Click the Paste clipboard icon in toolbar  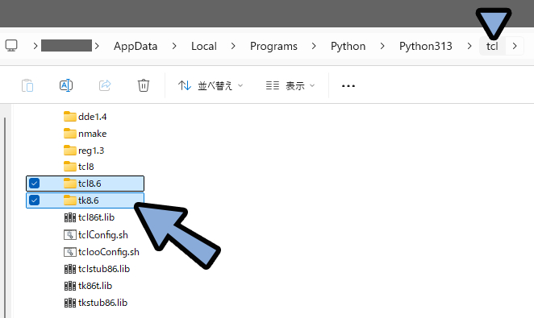(27, 85)
